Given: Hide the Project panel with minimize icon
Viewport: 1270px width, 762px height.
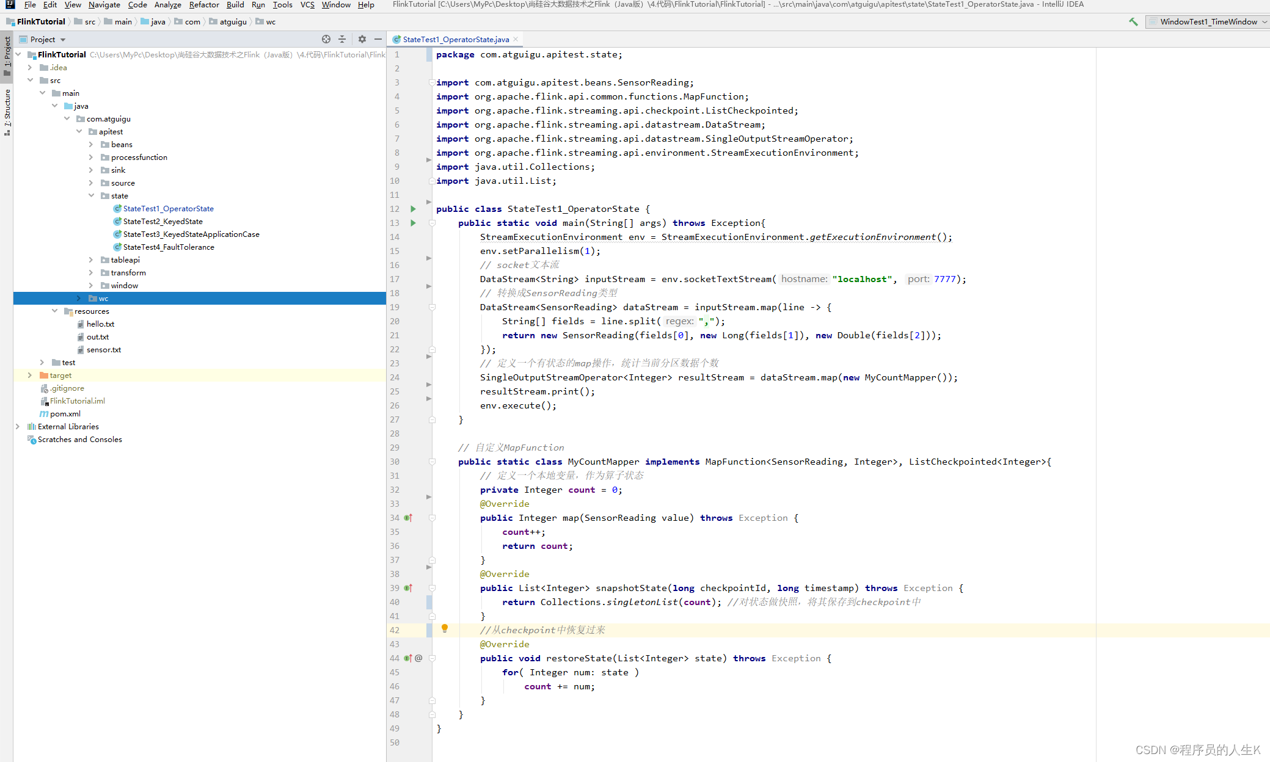Looking at the screenshot, I should (378, 39).
